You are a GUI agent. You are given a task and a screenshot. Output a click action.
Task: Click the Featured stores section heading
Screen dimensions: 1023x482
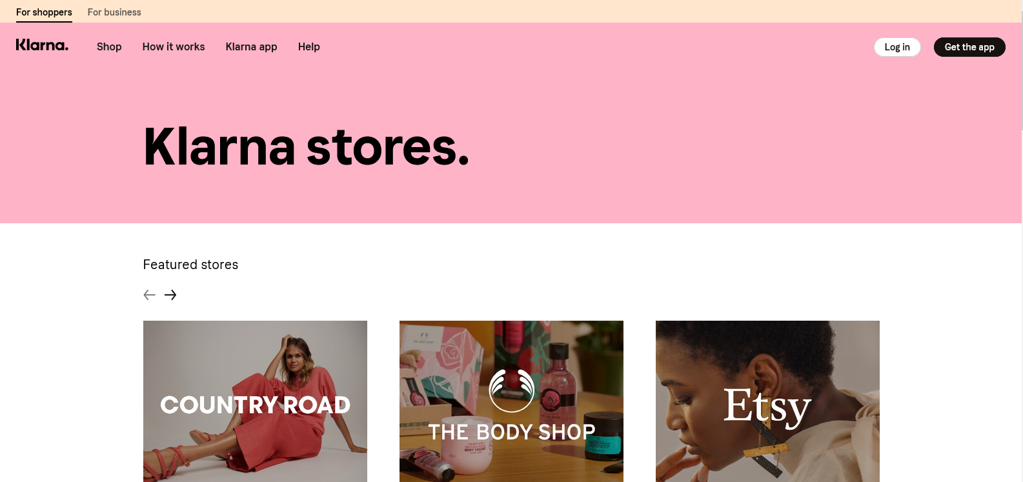coord(190,265)
